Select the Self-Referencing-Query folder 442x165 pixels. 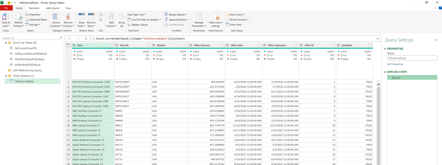(x=27, y=70)
